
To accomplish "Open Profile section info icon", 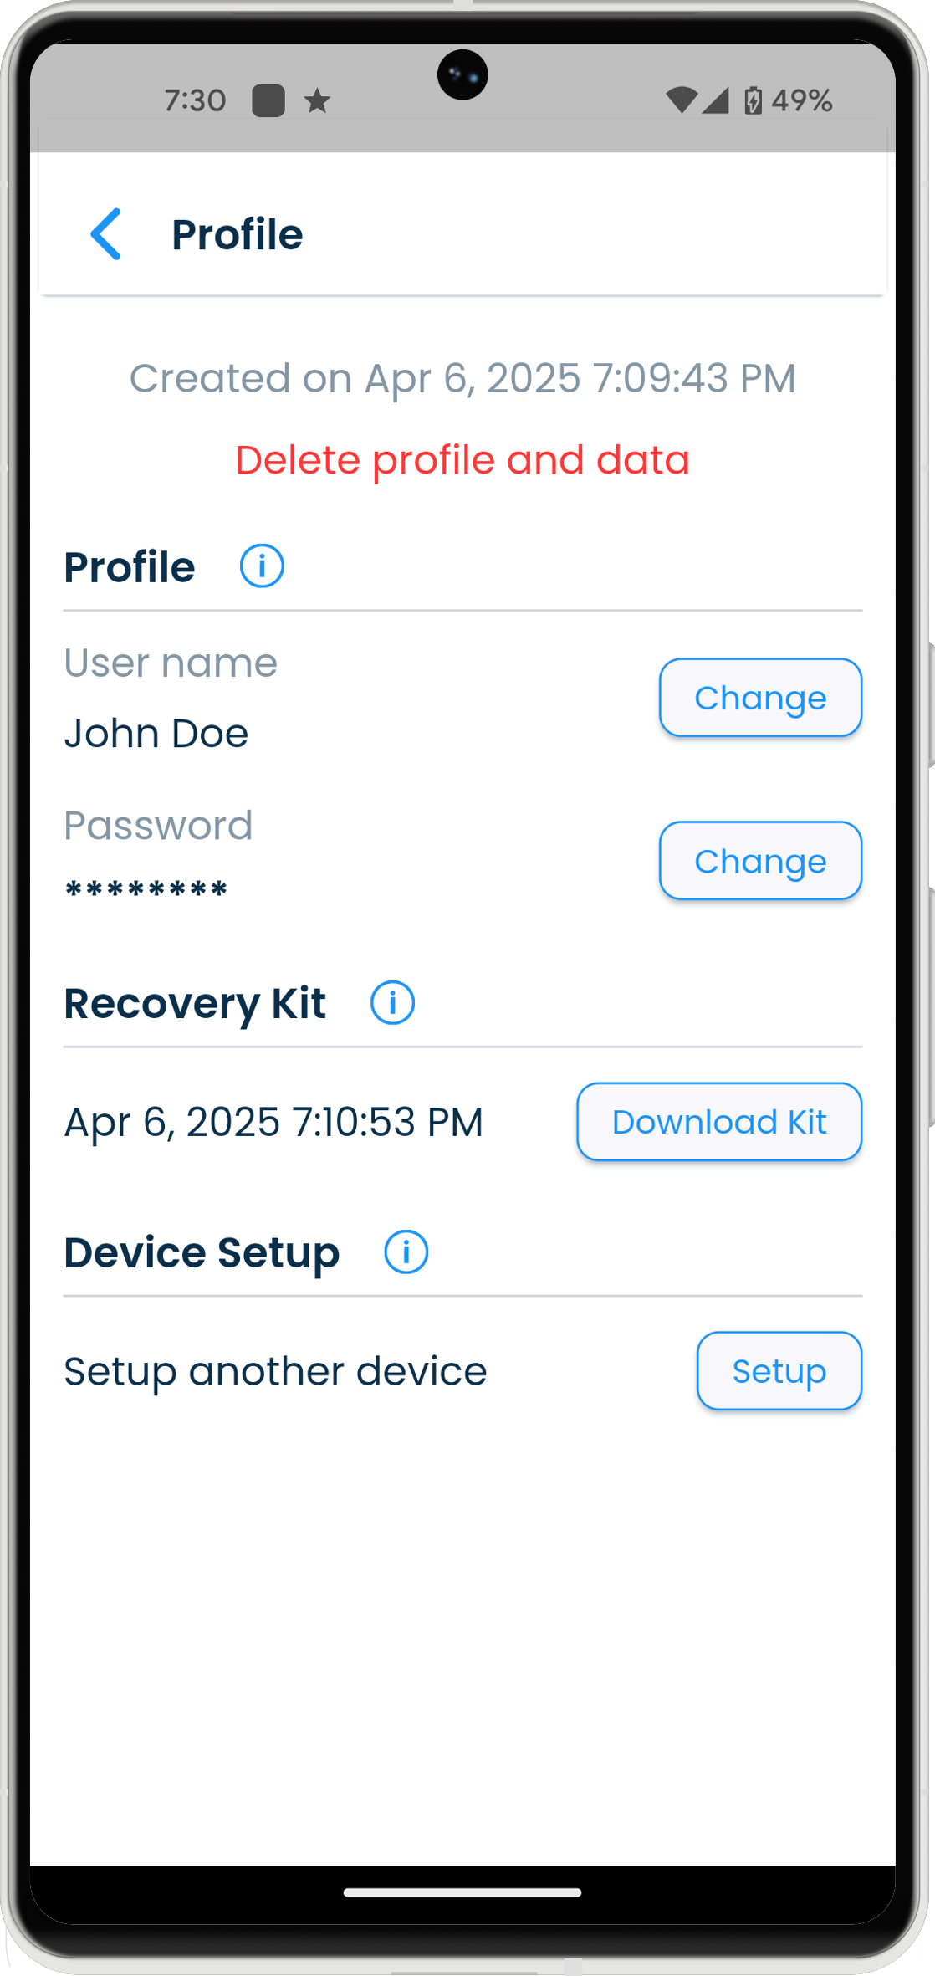I will (262, 566).
